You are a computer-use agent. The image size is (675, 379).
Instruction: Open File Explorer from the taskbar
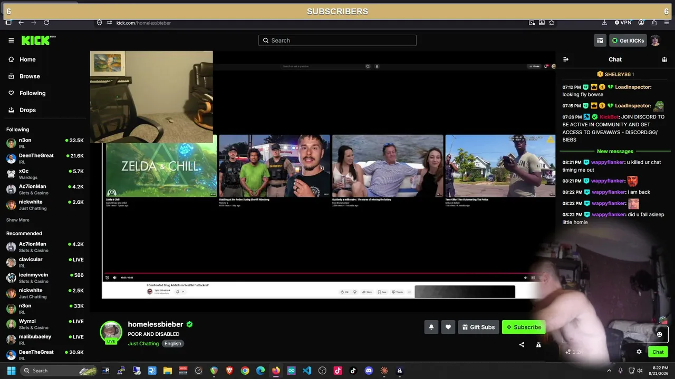point(168,371)
